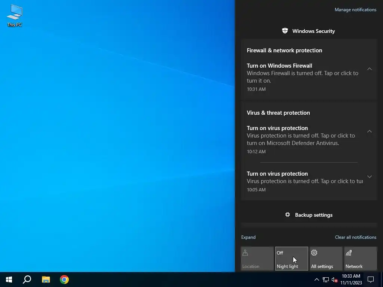Open the All settings quick action

coord(326,259)
